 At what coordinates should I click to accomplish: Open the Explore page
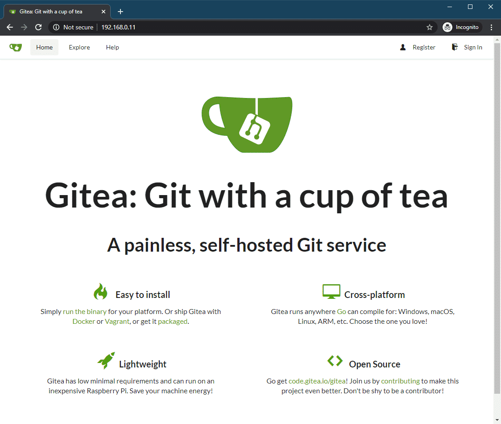(79, 47)
